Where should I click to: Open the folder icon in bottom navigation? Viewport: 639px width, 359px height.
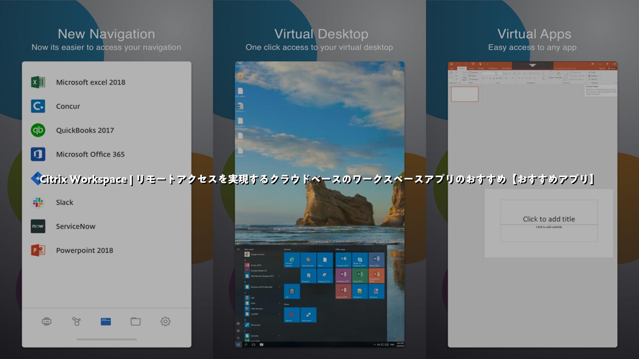(135, 321)
